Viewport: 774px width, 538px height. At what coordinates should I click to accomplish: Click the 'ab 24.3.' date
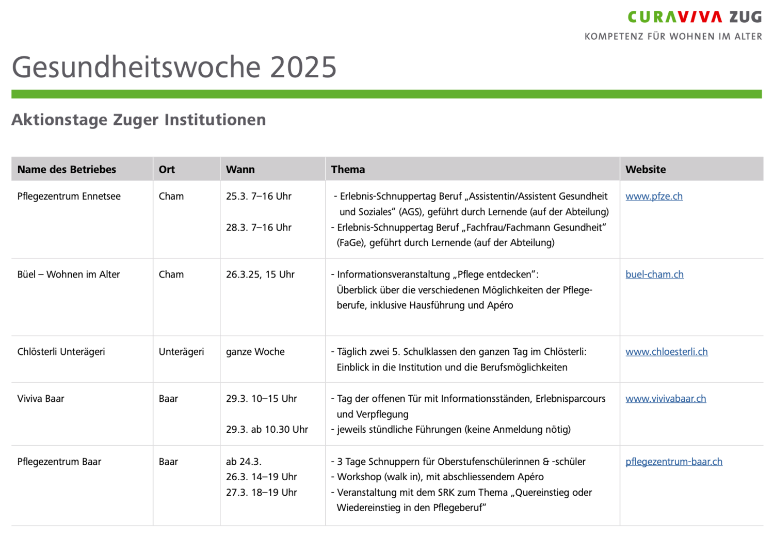click(x=244, y=462)
